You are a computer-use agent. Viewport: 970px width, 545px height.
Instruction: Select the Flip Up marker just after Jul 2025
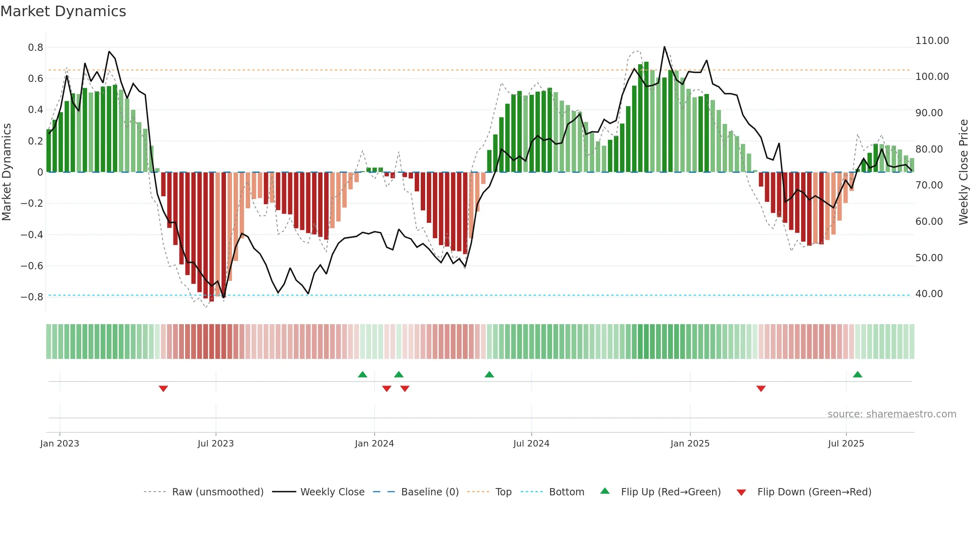(858, 374)
